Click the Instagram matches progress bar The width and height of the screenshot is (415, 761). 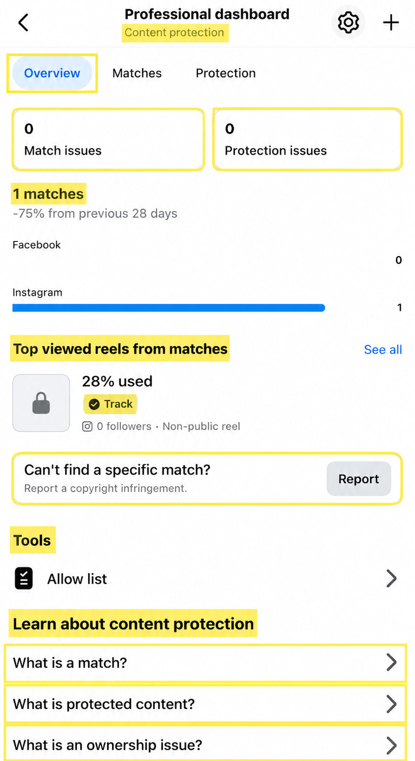coord(169,308)
